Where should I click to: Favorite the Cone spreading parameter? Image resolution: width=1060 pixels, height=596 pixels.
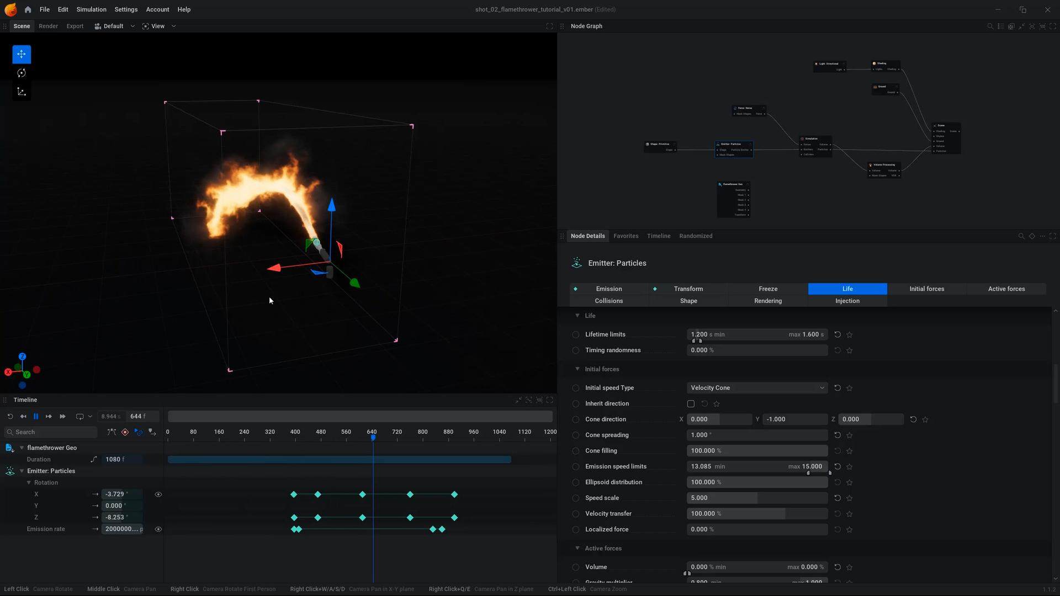coord(850,435)
